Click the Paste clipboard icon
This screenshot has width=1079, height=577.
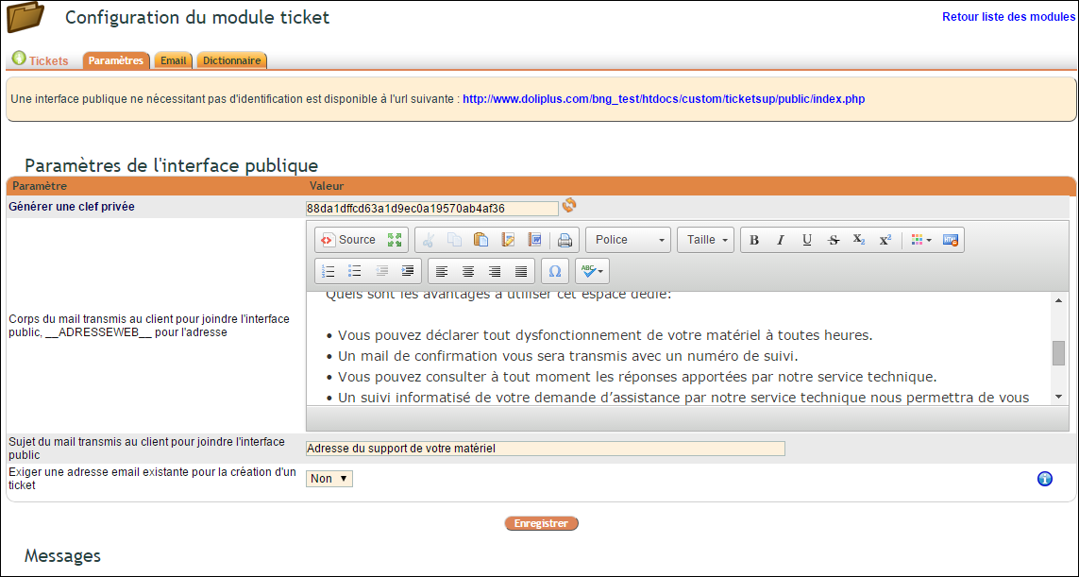pyautogui.click(x=481, y=240)
